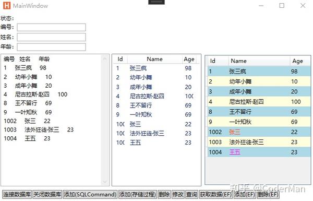This screenshot has width=313, height=201.
Task: Click the left list scrollbar down arrow
Action: click(105, 182)
